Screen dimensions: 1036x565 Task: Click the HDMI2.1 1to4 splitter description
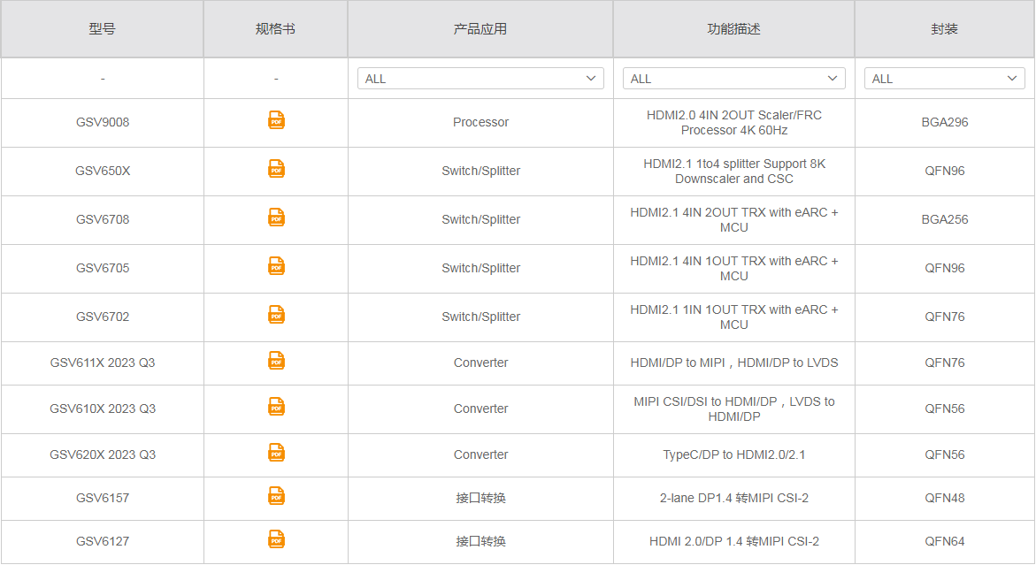coord(734,172)
